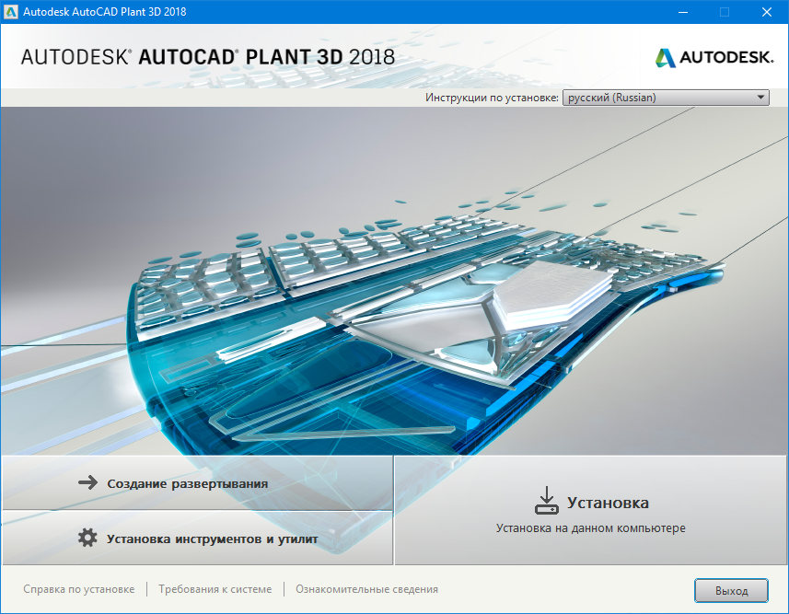Image resolution: width=789 pixels, height=614 pixels.
Task: Click the Создание развертывания arrow icon
Action: 87,483
